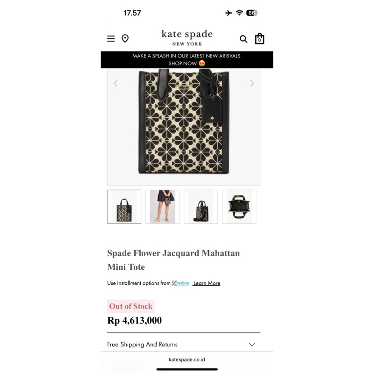374x374 pixels.
Task: Show next product image with right arrow
Action: 252,84
